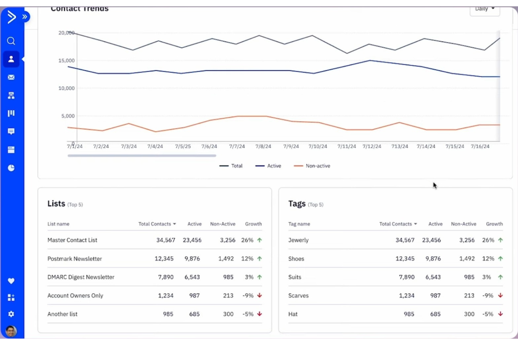Open Settings from the sidebar gear
The width and height of the screenshot is (518, 345).
(x=11, y=314)
